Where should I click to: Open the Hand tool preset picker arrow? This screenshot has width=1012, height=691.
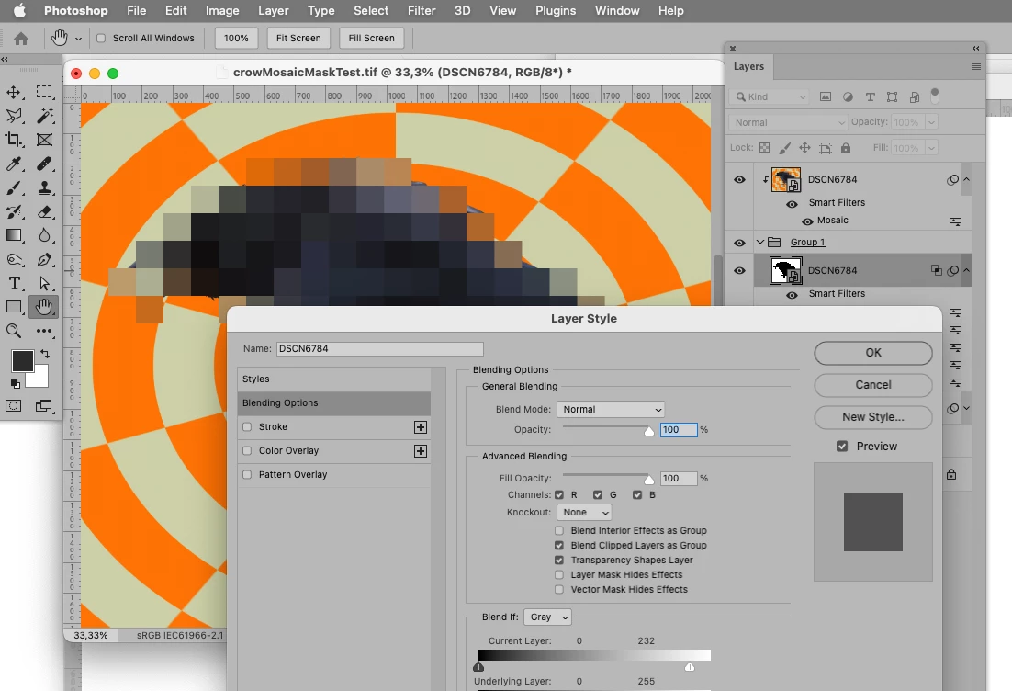pos(78,39)
